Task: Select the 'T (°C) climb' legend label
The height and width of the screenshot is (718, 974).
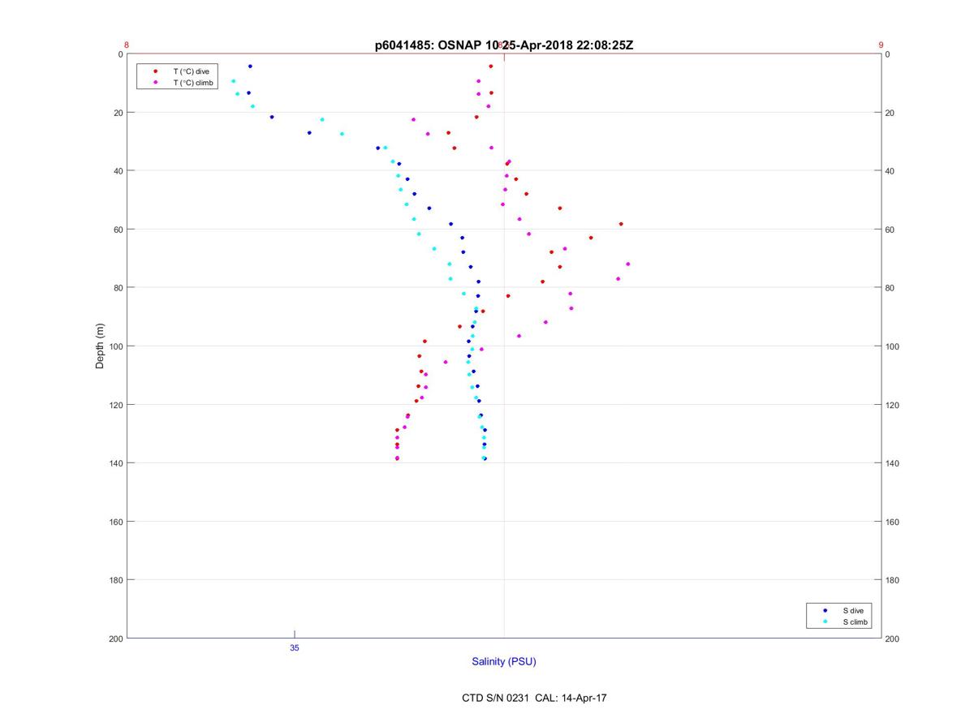Action: 192,83
